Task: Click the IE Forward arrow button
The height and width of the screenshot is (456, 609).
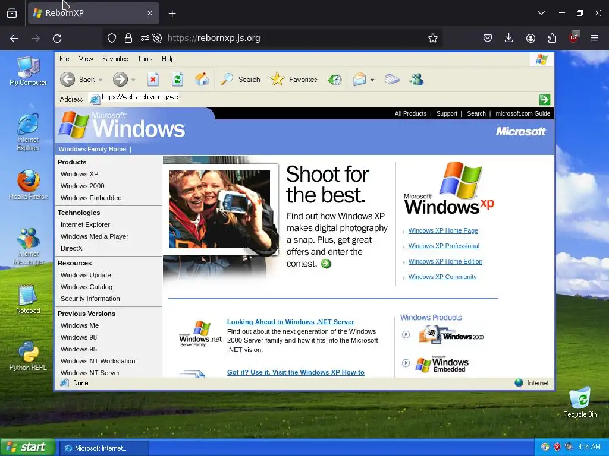Action: [x=120, y=80]
